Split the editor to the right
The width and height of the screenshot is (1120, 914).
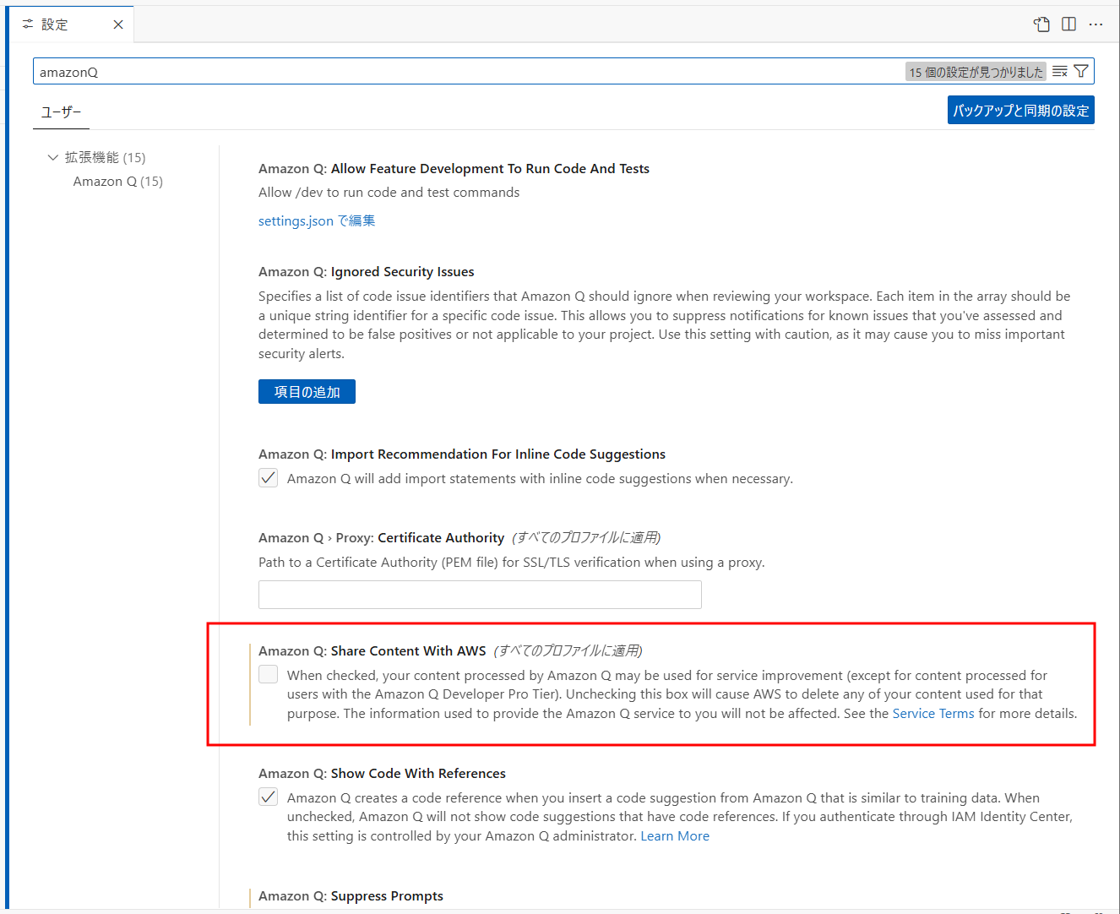1068,24
